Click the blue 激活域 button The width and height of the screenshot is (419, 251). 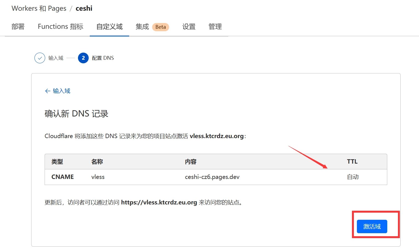pos(372,226)
